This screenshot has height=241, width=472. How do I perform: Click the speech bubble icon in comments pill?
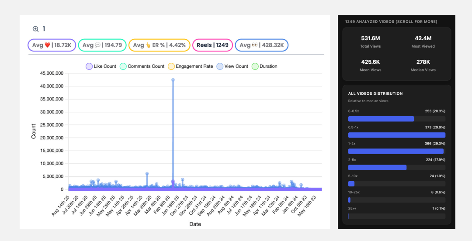click(97, 45)
